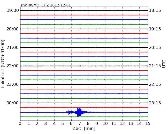This screenshot has height=134, width=168.
Task: Select the 20:00 local time label
Action: [13, 29]
